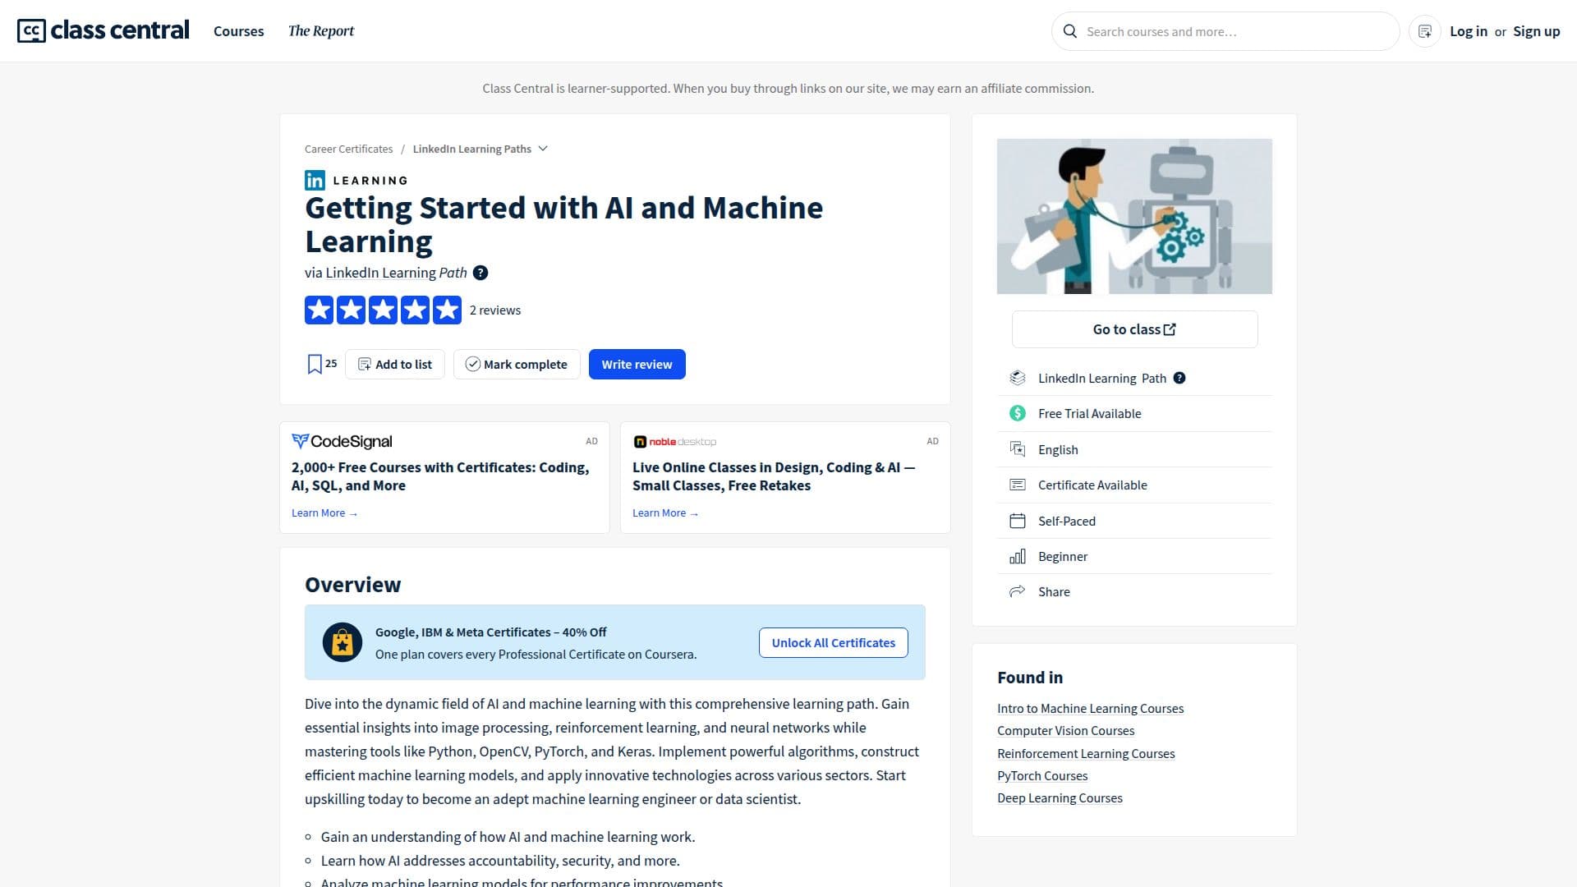Click the certificate icon beside Certificate Available
Screen dimensions: 1577x887
point(1018,485)
